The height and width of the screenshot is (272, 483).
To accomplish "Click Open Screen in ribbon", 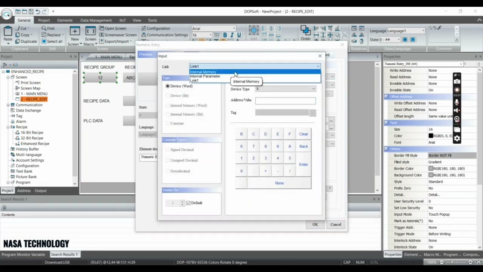I will pos(113,28).
